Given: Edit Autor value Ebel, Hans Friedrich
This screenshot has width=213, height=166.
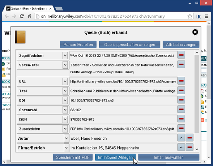Looking at the screenshot, I should [x=123, y=138].
